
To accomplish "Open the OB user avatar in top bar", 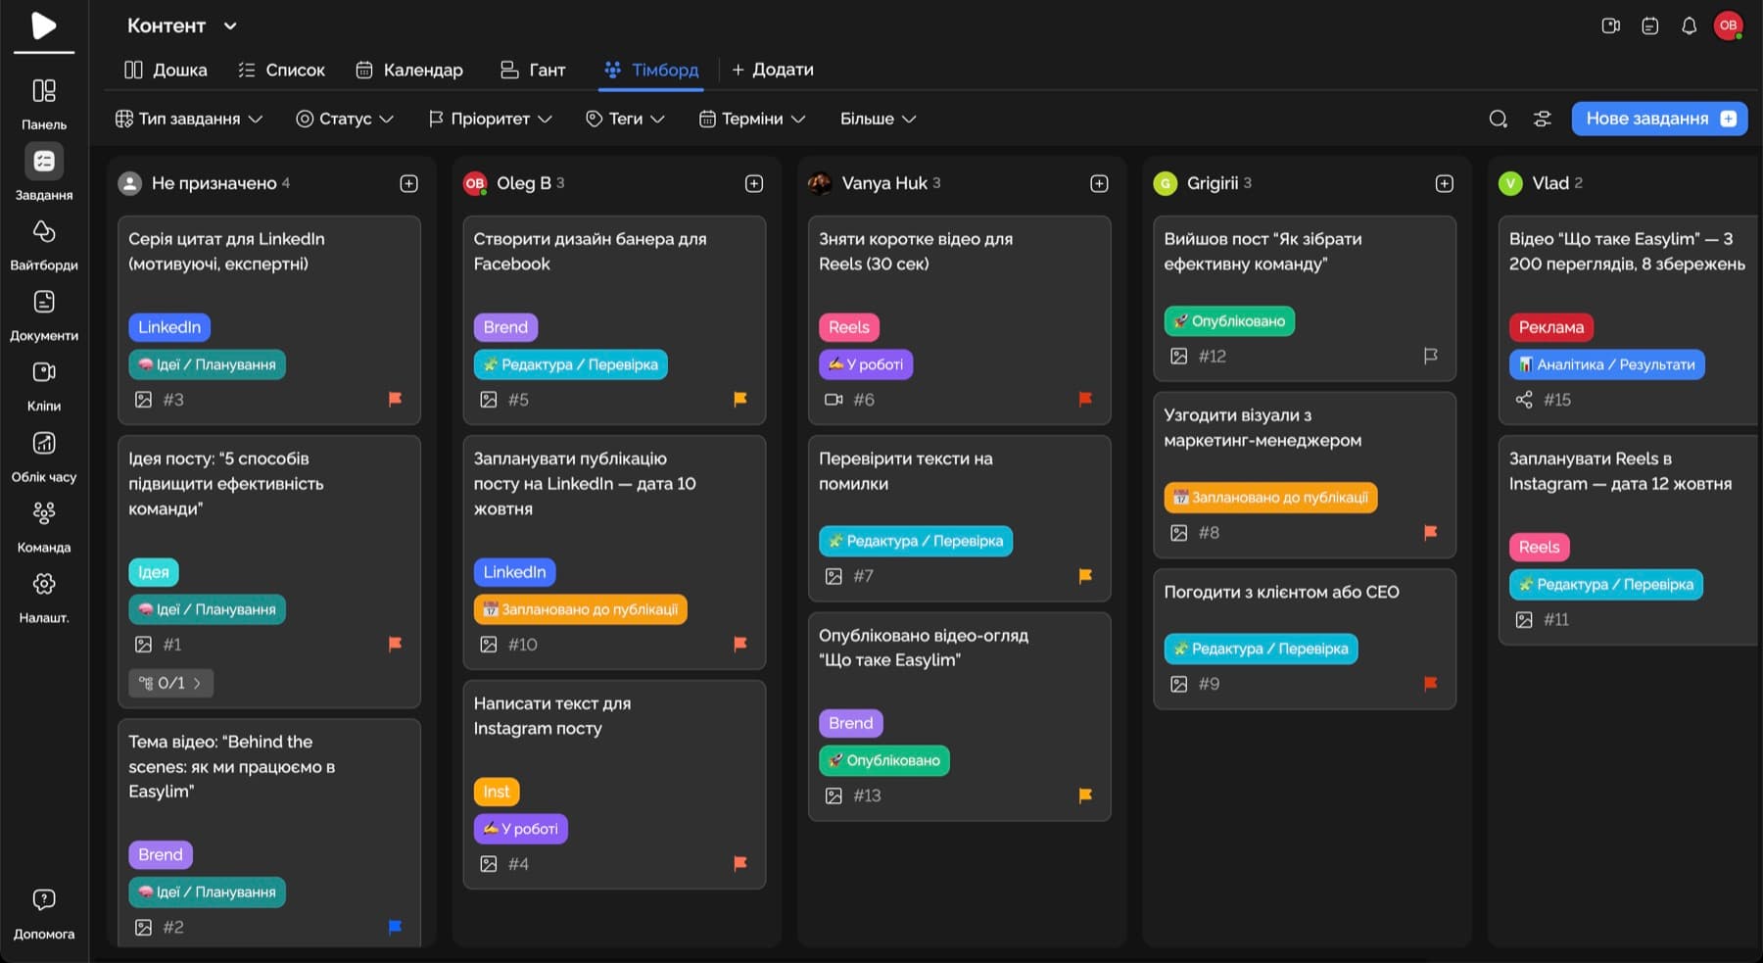I will tap(1728, 25).
